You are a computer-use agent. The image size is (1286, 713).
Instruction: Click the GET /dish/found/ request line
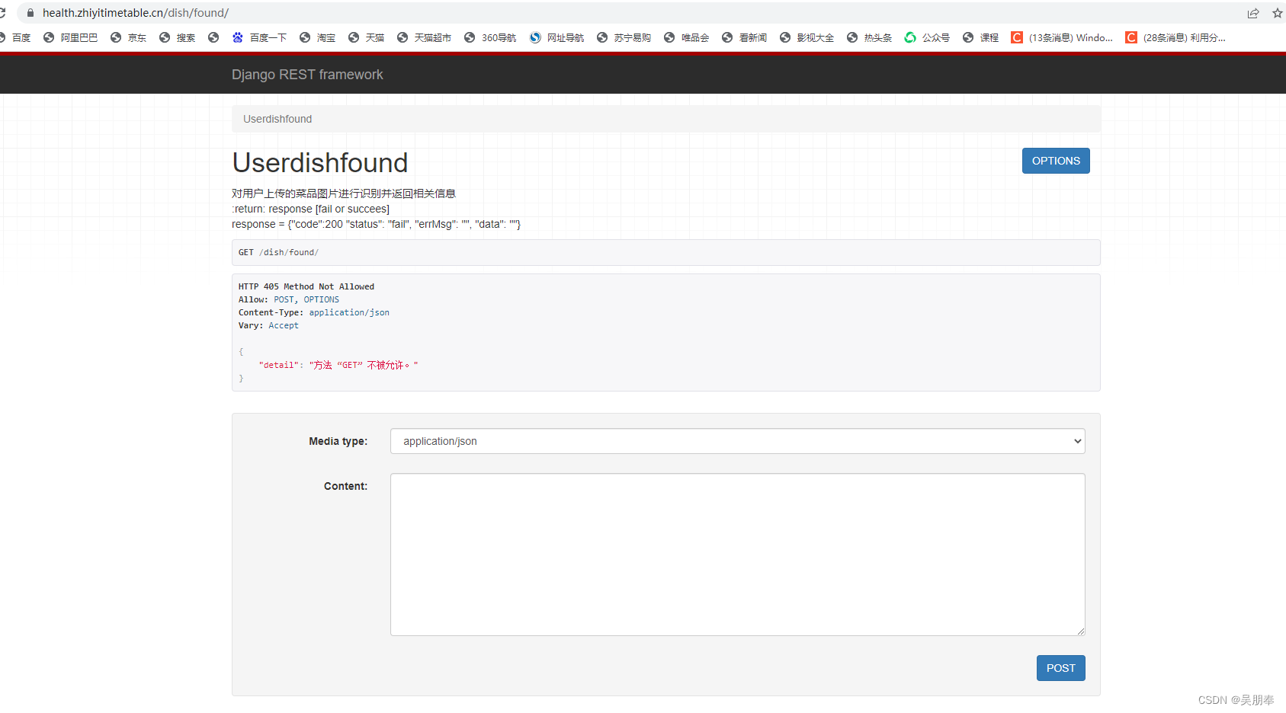pos(278,252)
